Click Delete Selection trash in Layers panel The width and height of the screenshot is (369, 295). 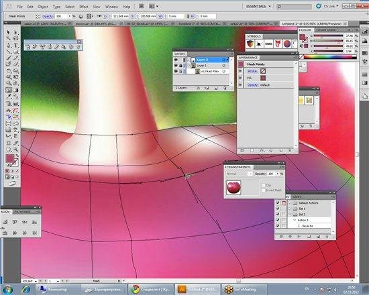tap(225, 88)
